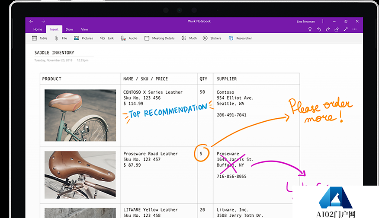Go forward with the right arrow
The height and width of the screenshot is (218, 379).
(x=43, y=21)
